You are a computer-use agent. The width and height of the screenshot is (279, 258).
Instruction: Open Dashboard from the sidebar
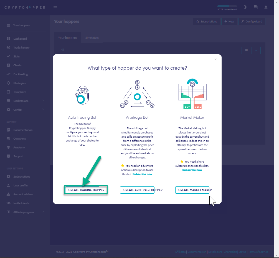pos(20,39)
